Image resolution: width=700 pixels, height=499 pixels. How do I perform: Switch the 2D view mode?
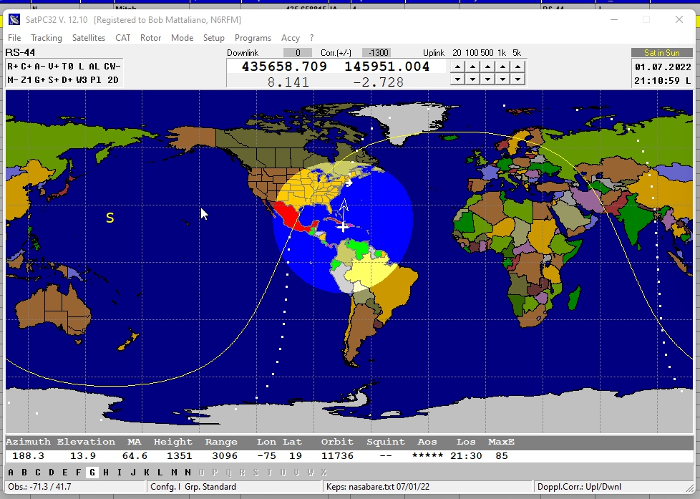click(113, 80)
